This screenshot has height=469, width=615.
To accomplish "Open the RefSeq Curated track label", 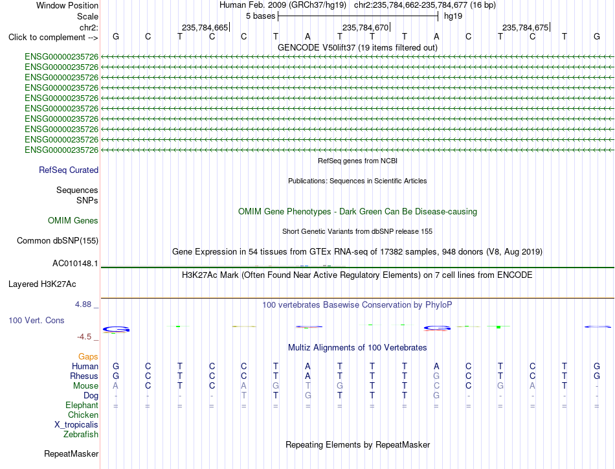I will (68, 170).
